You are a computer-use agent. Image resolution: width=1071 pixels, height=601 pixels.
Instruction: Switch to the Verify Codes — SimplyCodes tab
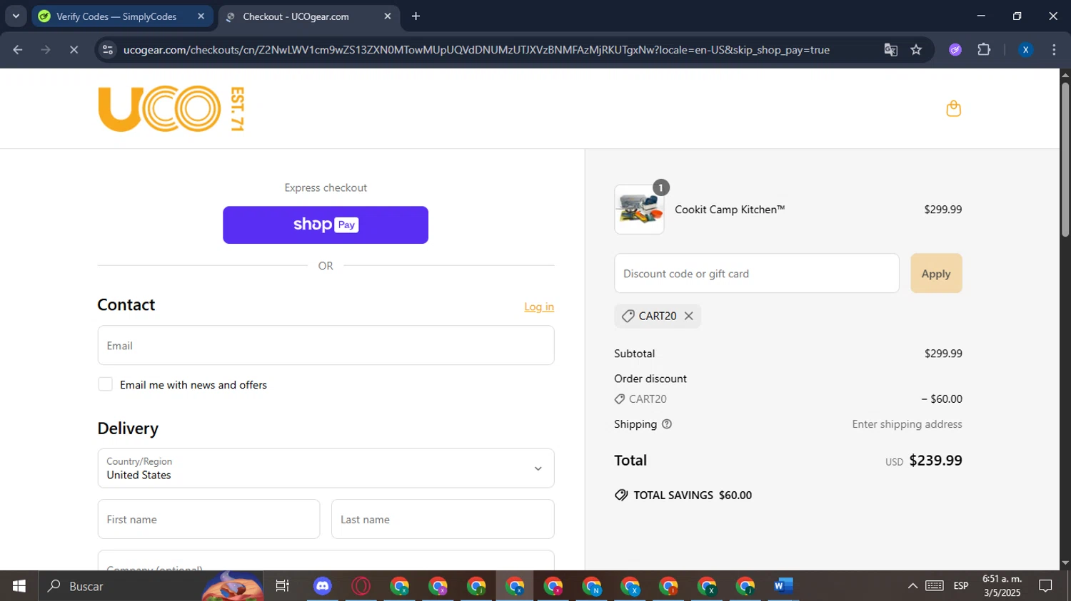point(123,16)
